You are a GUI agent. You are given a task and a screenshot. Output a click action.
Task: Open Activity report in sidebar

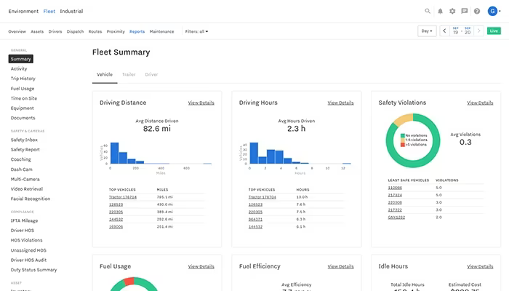(x=19, y=68)
